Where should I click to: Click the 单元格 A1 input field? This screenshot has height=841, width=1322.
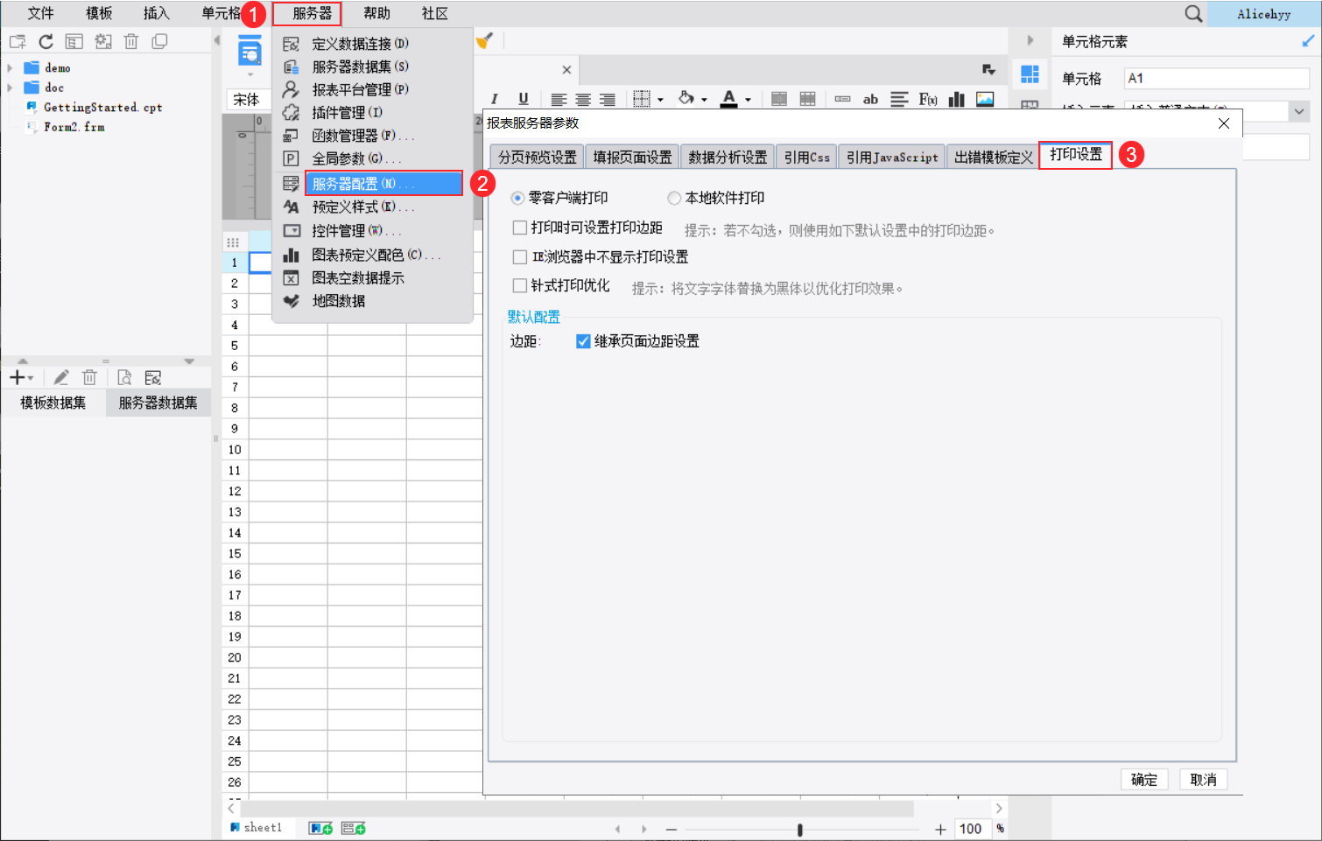coord(1216,78)
